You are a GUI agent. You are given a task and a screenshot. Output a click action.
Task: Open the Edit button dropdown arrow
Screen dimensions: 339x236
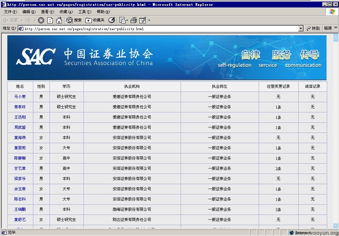[149, 20]
